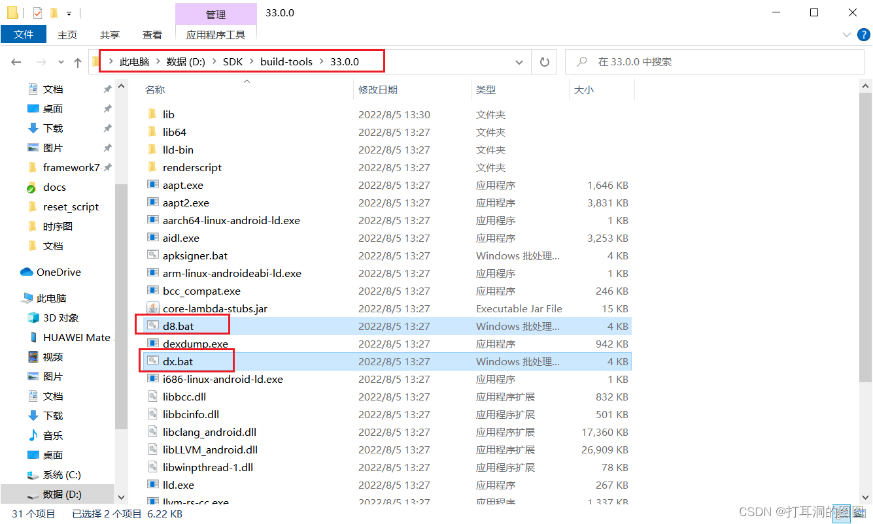Switch to the 主页 ribbon tab
The width and height of the screenshot is (873, 524).
67,35
